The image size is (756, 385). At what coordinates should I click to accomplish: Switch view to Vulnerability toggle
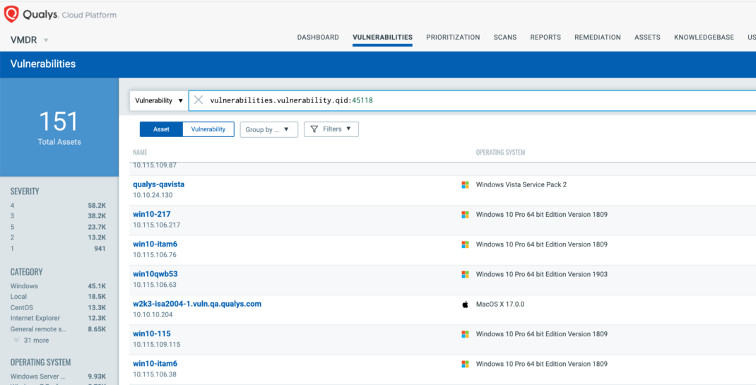(x=208, y=129)
